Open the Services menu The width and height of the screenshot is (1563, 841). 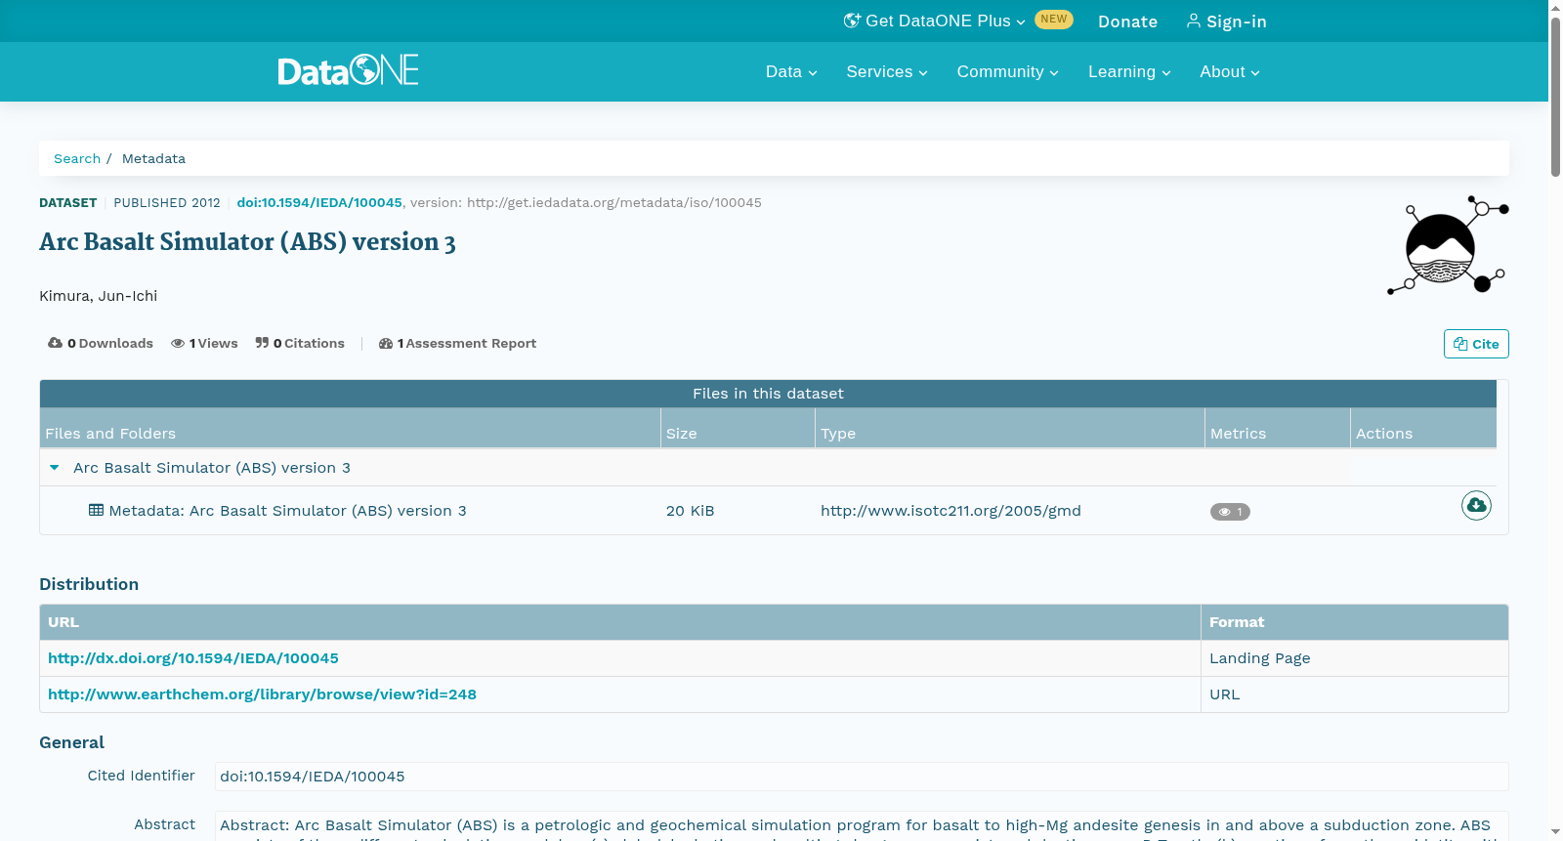click(887, 71)
